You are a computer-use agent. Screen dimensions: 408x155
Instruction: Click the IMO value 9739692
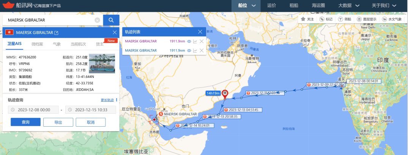point(25,70)
